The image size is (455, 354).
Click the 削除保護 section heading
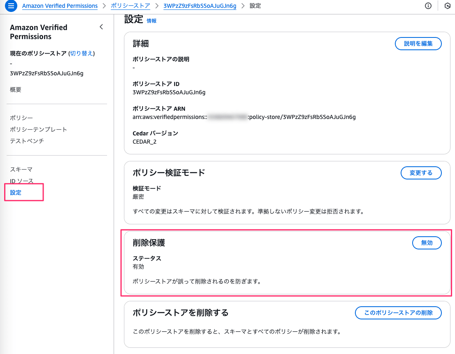click(149, 242)
